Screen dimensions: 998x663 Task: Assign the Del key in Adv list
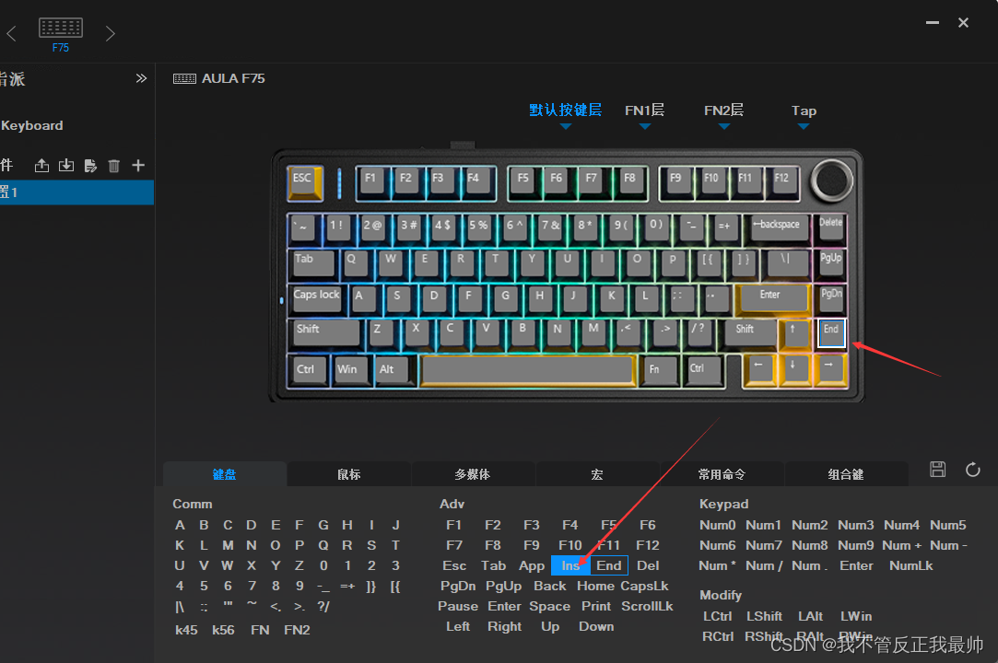648,565
